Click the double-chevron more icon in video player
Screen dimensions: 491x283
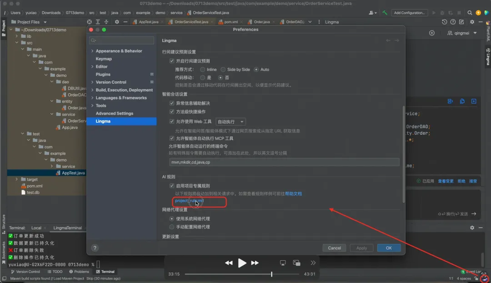click(x=313, y=263)
